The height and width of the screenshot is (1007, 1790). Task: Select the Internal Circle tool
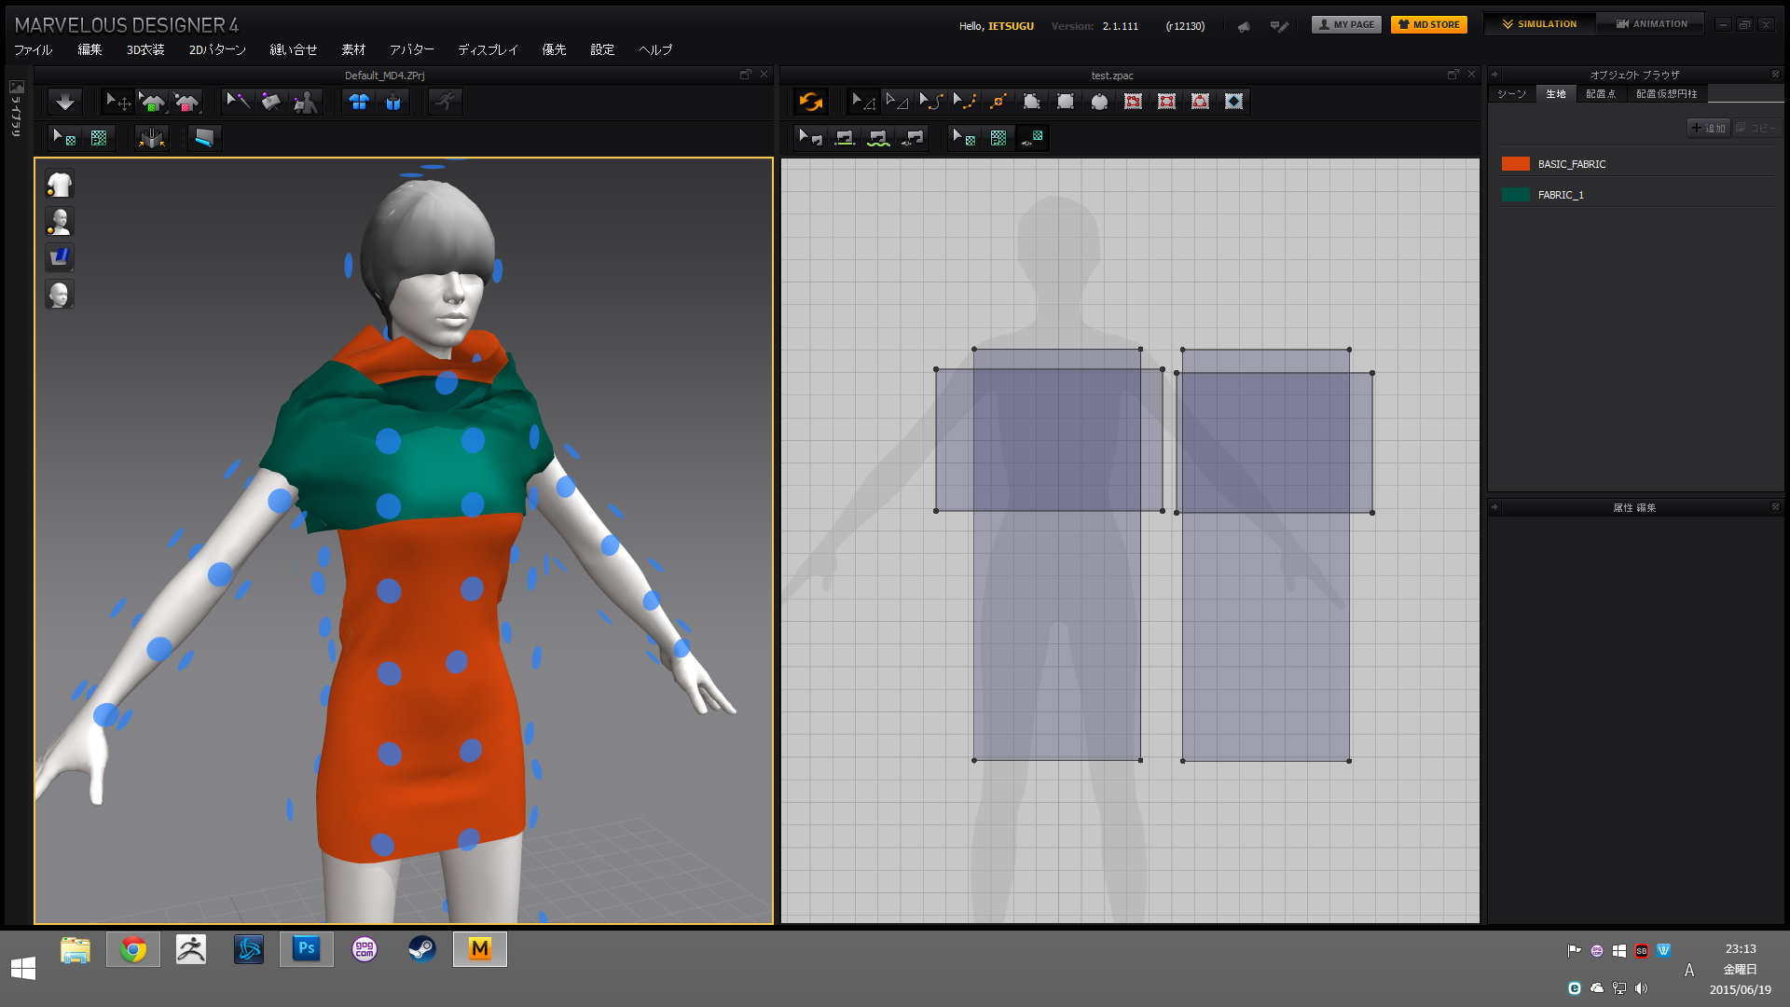coord(1200,102)
